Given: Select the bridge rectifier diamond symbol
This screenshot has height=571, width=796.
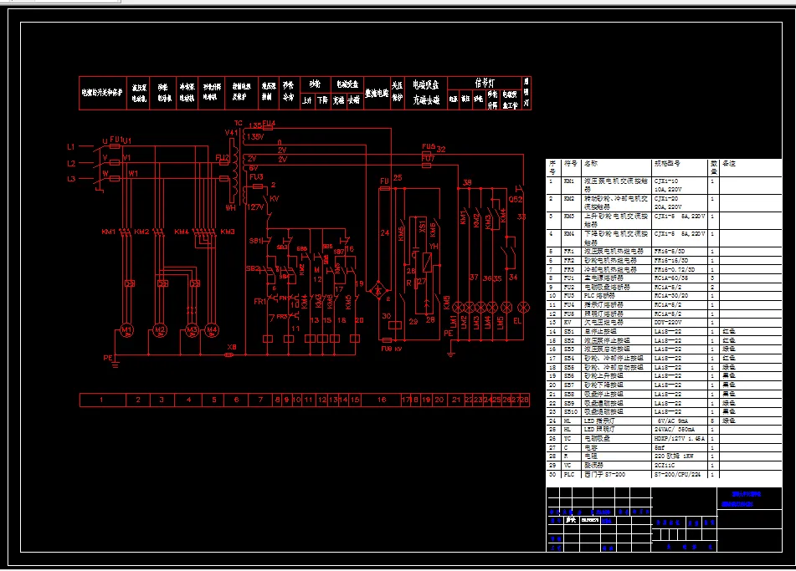Looking at the screenshot, I should [378, 291].
